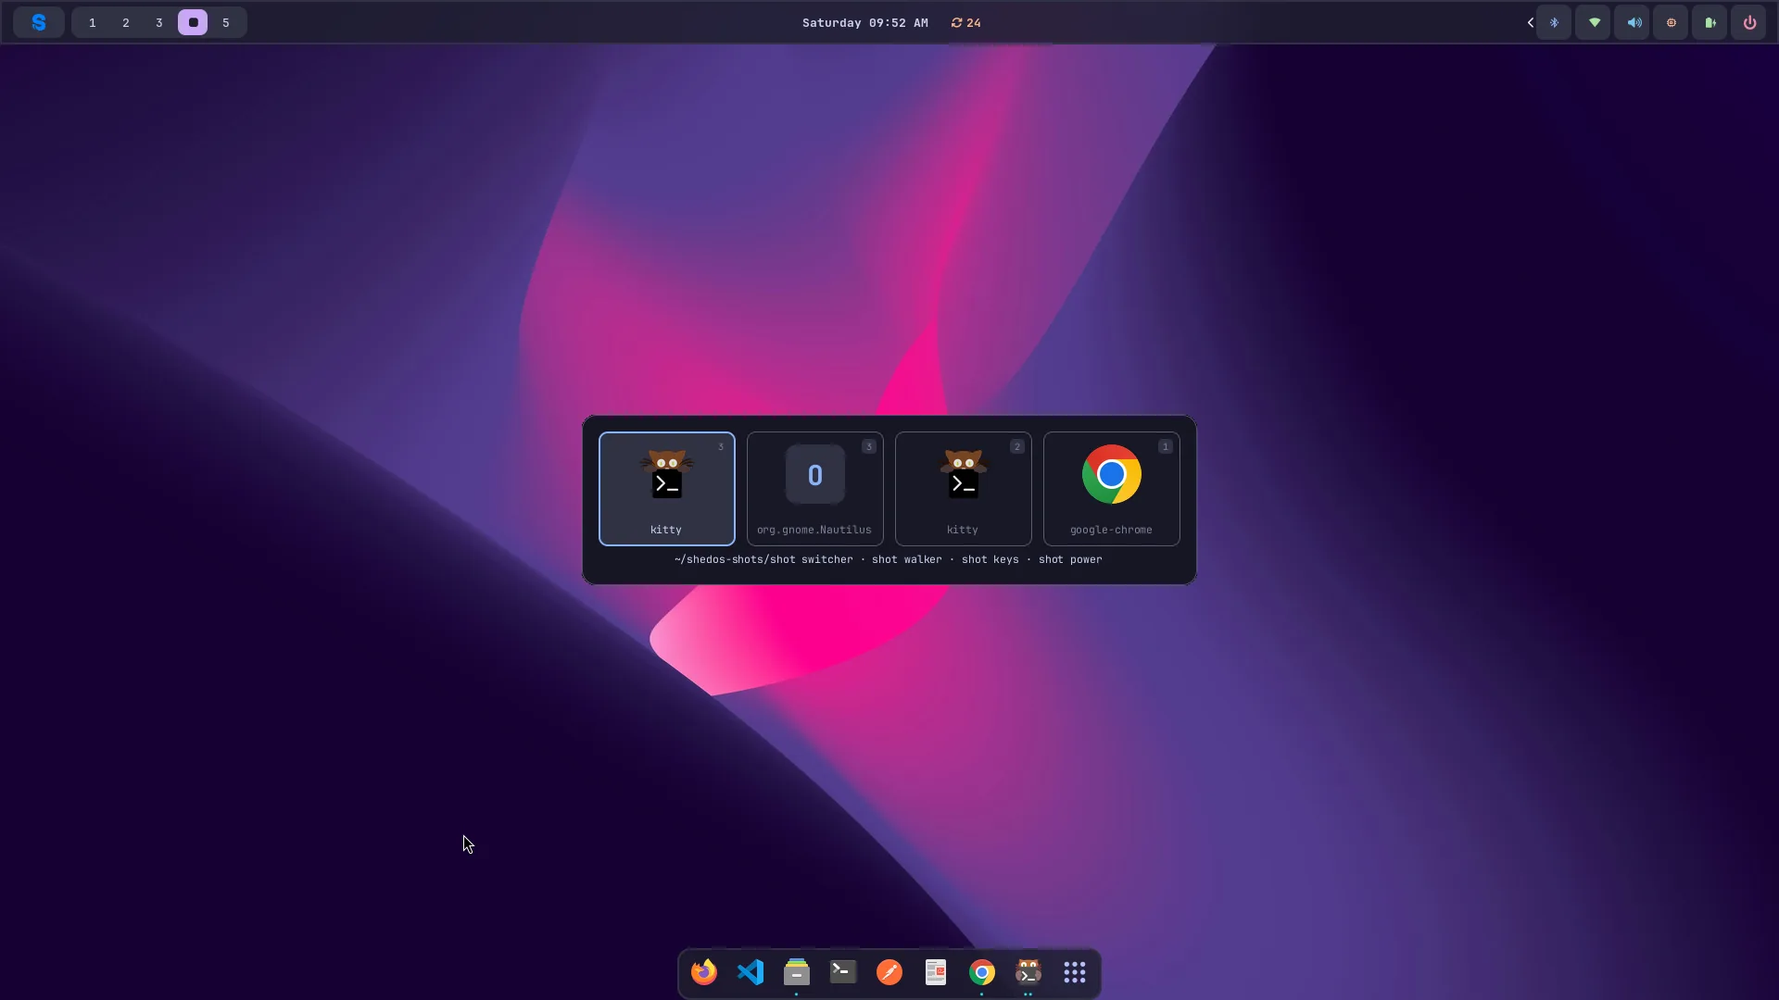Screen dimensions: 1779x1000
Task: Collapse the system tray with chevron arrow
Action: [x=1530, y=22]
